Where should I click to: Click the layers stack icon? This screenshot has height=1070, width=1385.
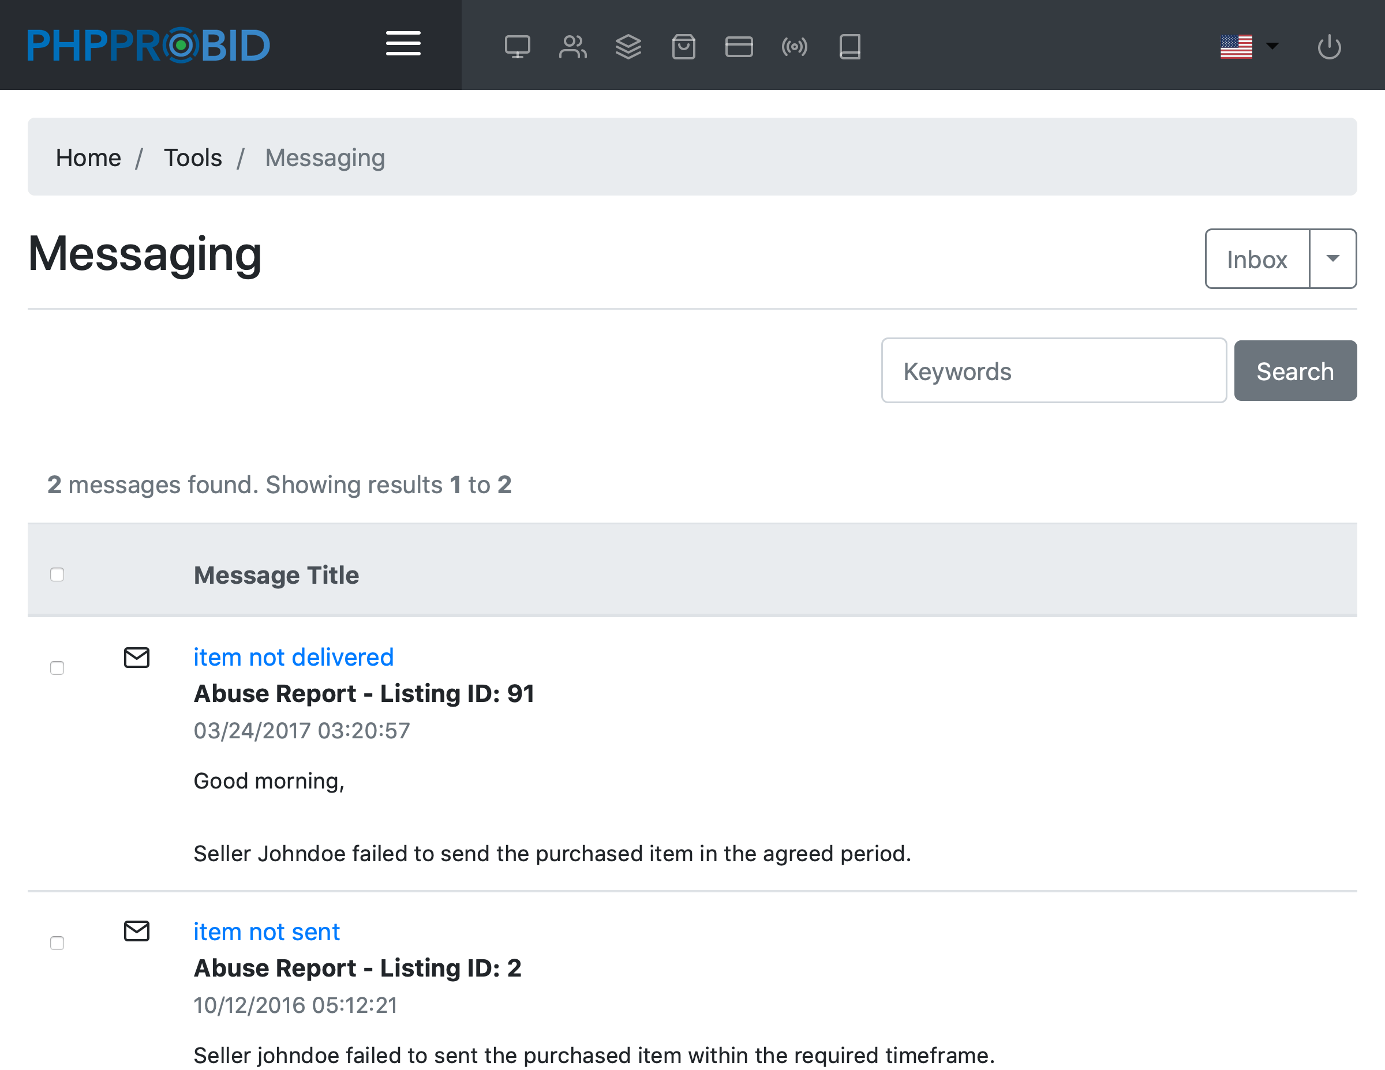[x=628, y=46]
